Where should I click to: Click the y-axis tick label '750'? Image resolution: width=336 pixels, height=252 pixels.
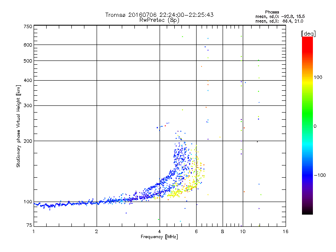28,26
